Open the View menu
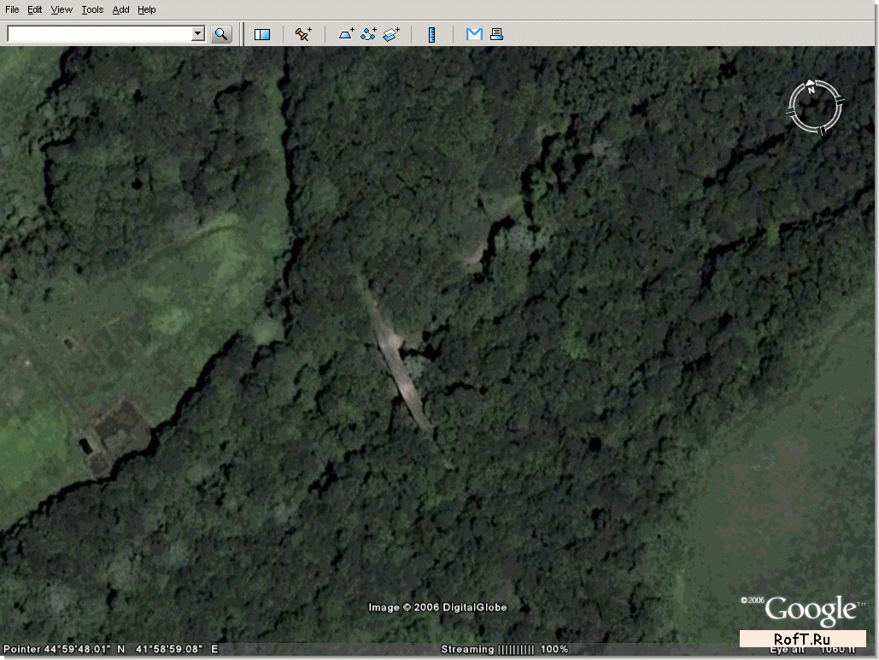The height and width of the screenshot is (660, 879). (x=62, y=9)
